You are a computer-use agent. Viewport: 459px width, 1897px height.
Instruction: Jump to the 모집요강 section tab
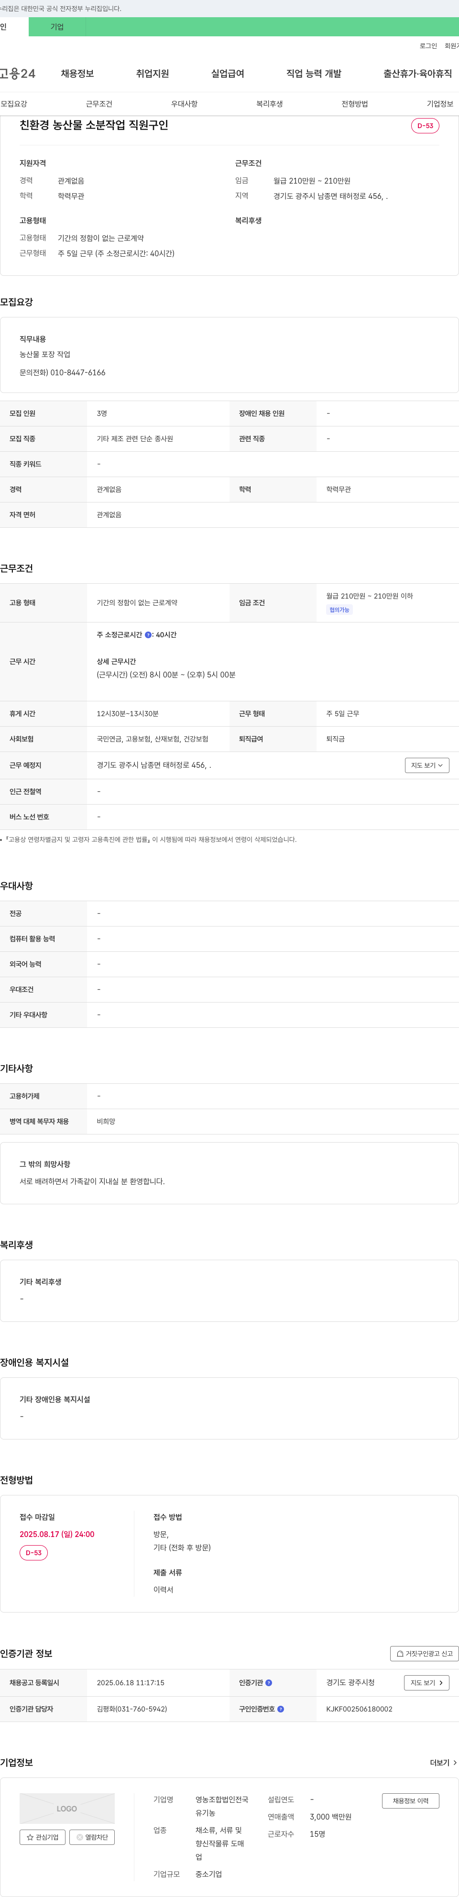(14, 104)
